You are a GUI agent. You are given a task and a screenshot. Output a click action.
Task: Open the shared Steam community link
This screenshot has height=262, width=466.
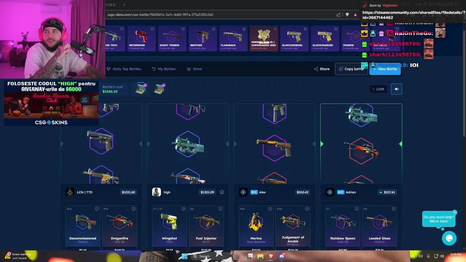[x=414, y=15]
